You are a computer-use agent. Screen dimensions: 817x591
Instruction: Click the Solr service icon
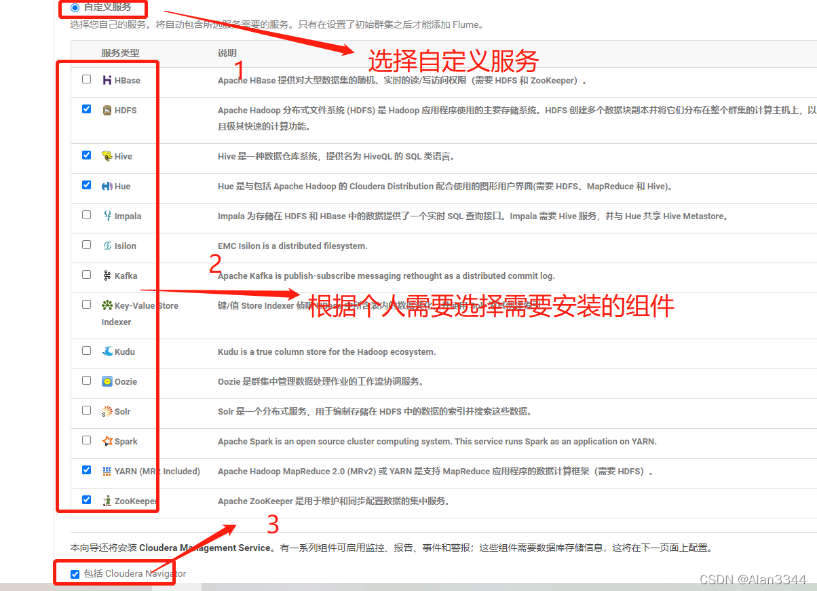coord(107,411)
